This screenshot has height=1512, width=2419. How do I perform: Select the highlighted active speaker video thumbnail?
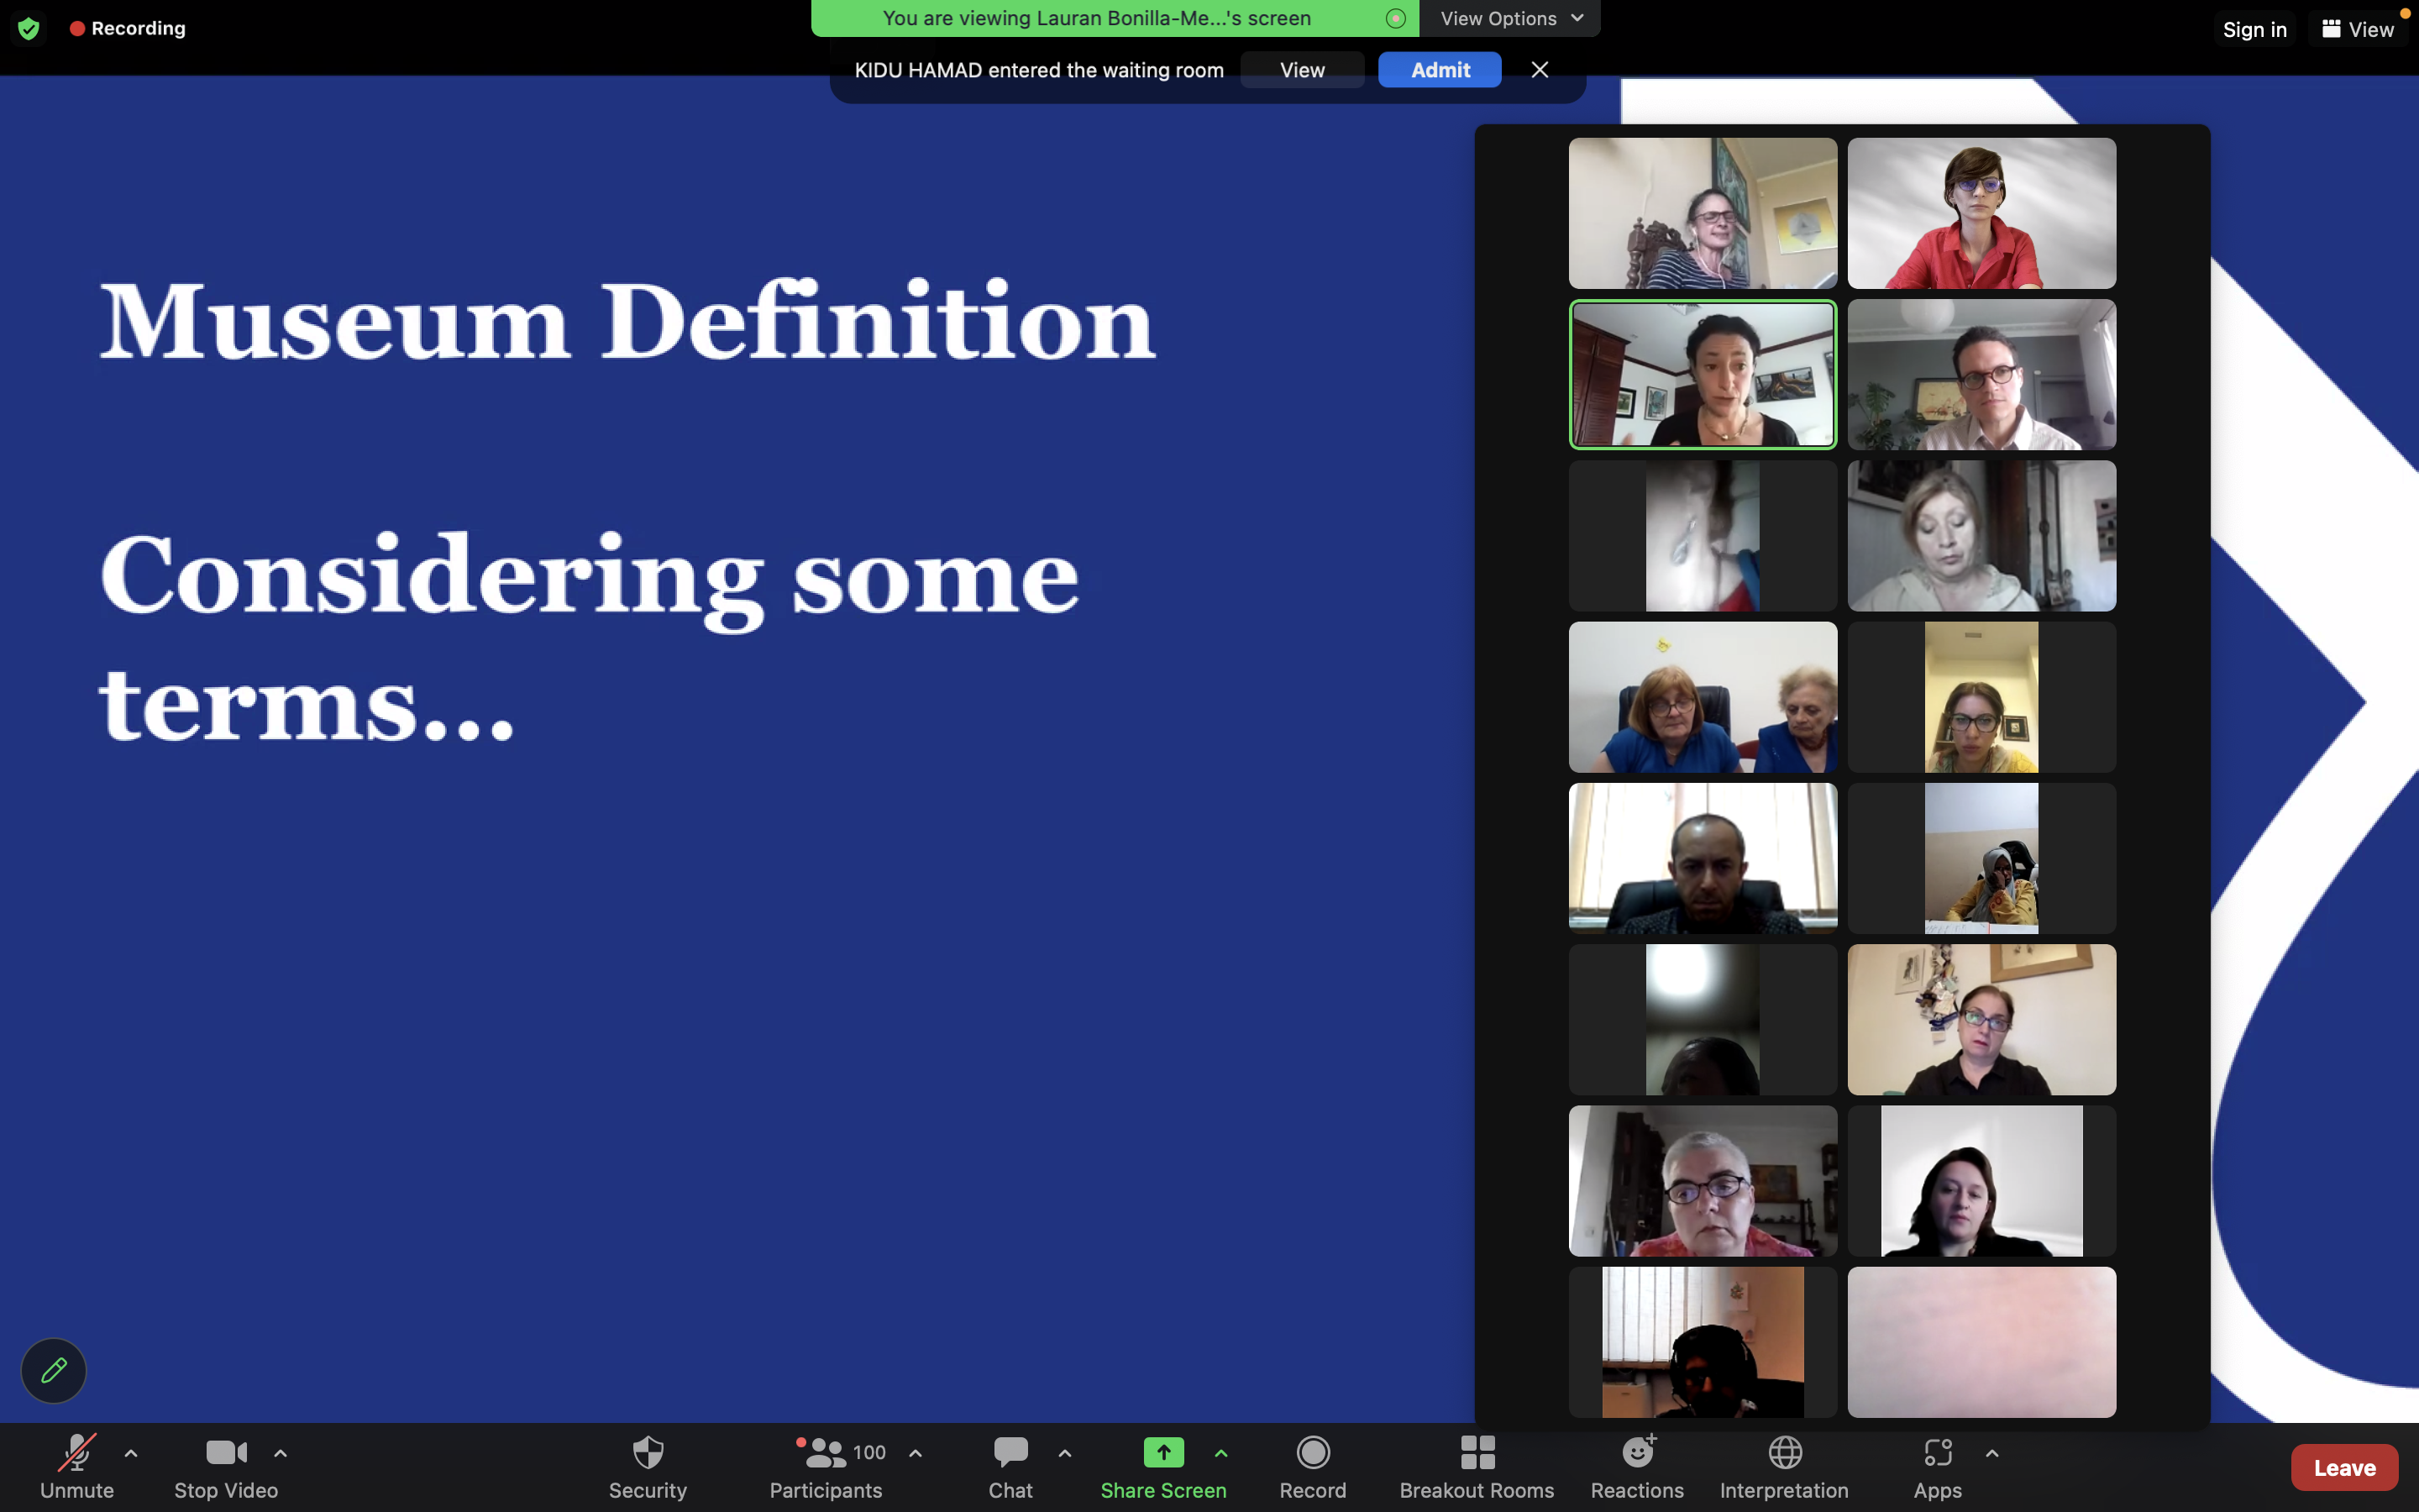tap(1703, 374)
